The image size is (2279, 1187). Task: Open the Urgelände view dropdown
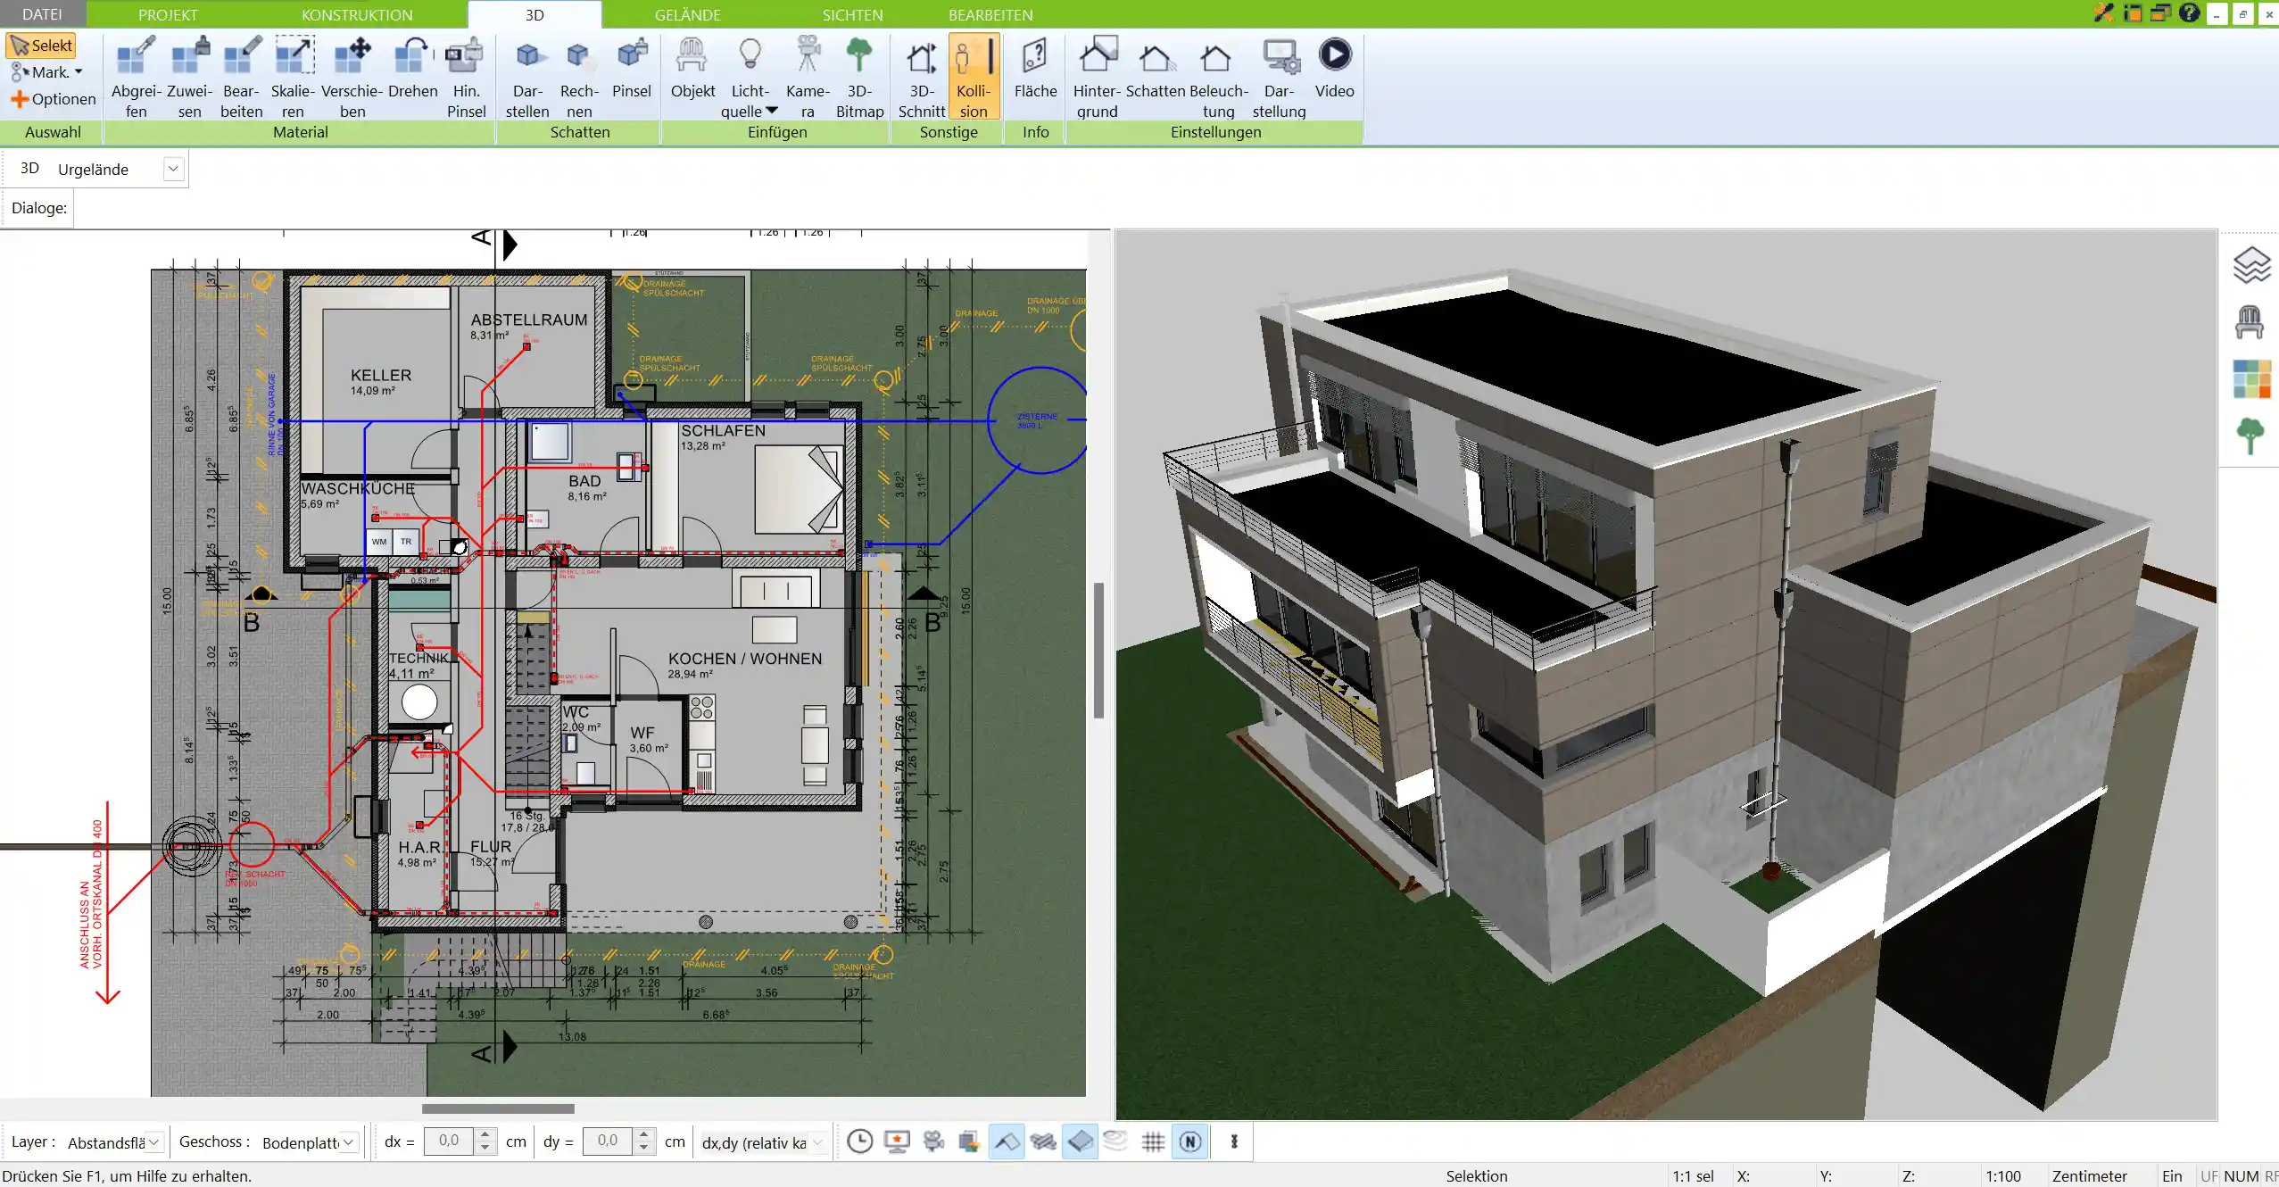173,168
